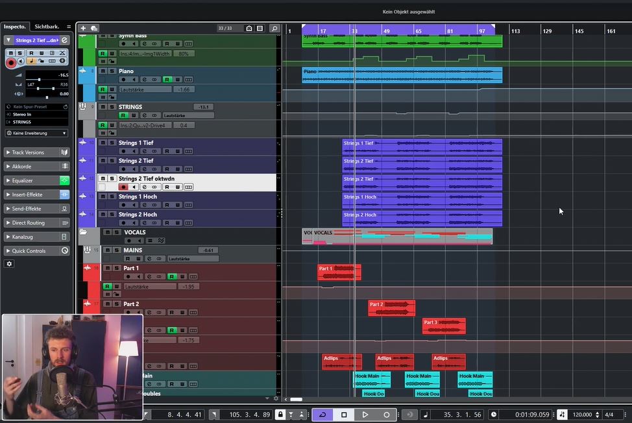632x423 pixels.
Task: Open the track visibility agents icon
Action: click(249, 28)
